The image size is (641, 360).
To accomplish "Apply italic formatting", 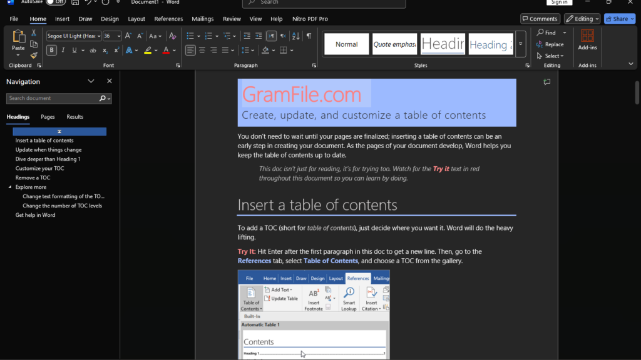I will (x=63, y=50).
